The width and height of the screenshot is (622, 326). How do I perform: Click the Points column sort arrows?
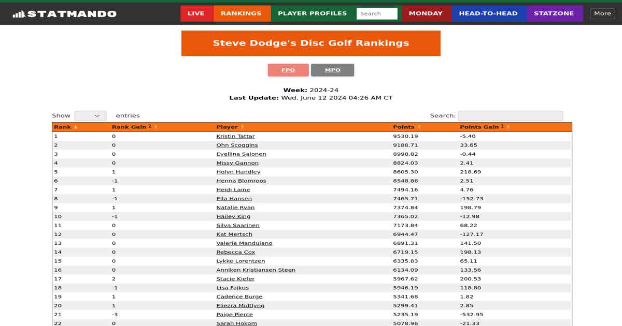(x=419, y=127)
